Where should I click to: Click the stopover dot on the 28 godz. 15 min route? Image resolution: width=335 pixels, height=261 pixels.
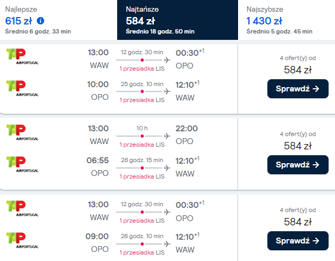point(142,167)
